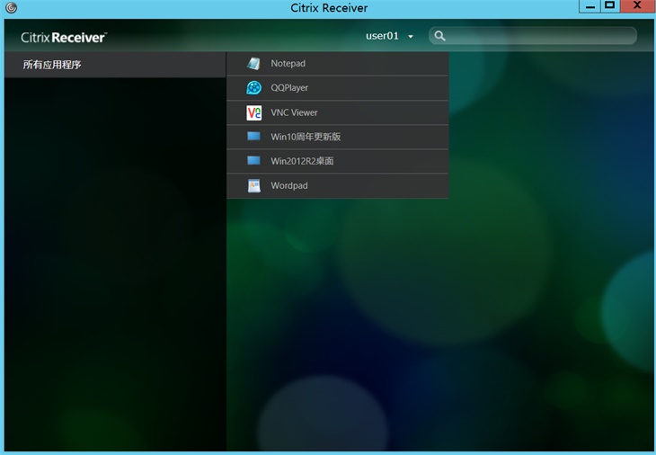Focus the search input field

tap(533, 36)
